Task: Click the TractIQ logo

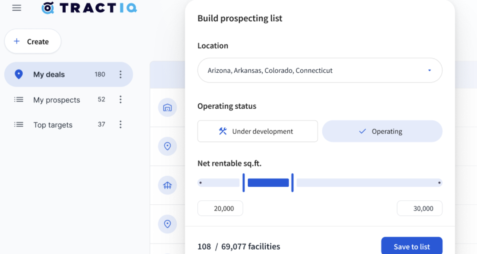Action: (x=89, y=8)
